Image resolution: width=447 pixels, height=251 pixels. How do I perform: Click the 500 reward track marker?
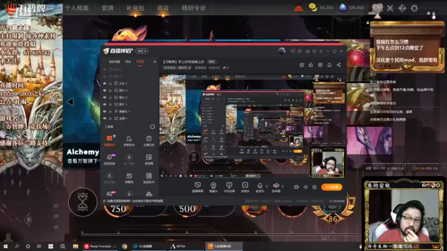187,209
